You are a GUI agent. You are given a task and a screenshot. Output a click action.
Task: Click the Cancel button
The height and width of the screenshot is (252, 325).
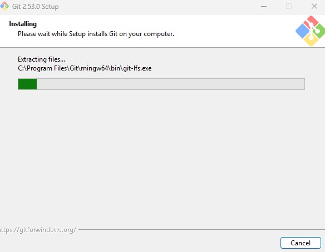(x=301, y=243)
